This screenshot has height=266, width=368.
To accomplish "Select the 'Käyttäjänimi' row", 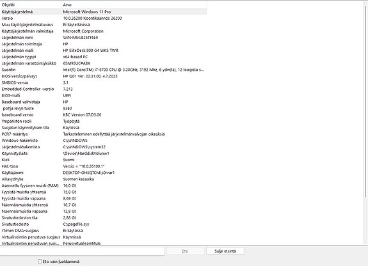I will 12,173.
